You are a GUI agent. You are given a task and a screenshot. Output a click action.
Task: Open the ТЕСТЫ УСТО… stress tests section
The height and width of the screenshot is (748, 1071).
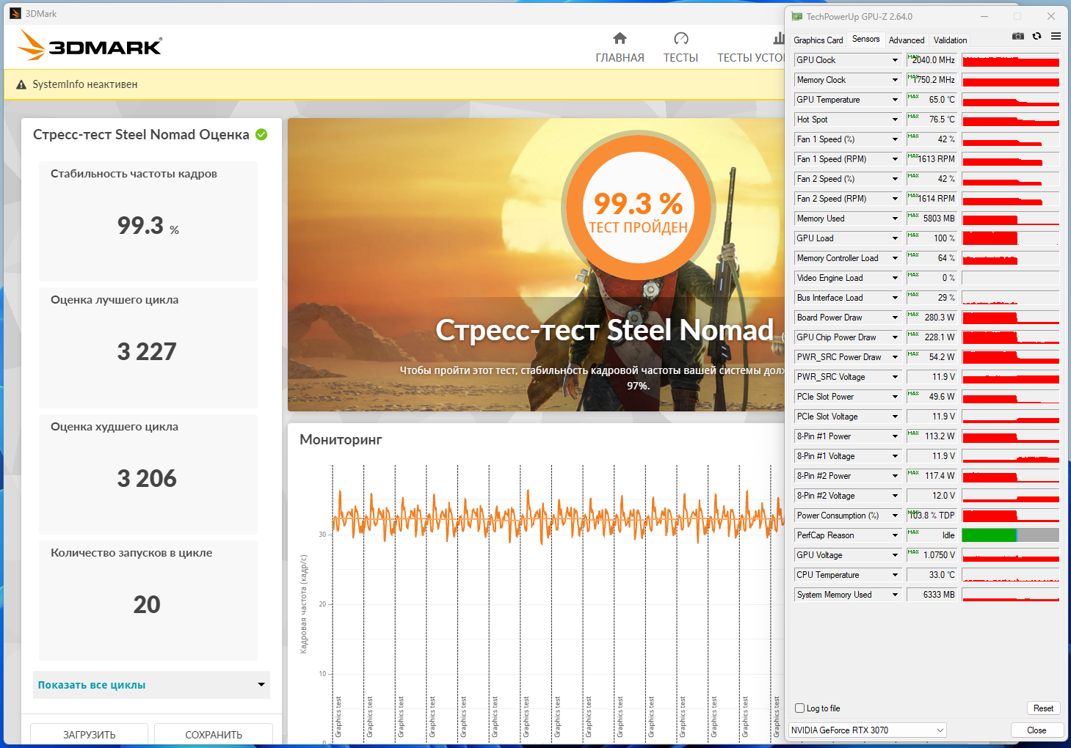point(750,48)
